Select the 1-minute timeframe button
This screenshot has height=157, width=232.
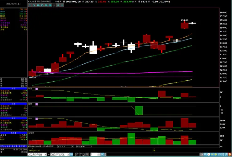click(x=30, y=5)
